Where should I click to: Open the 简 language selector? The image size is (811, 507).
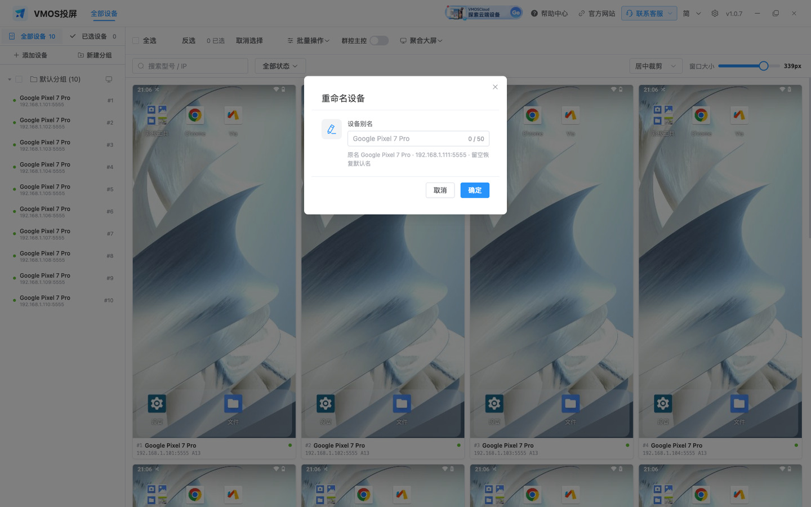(x=692, y=14)
